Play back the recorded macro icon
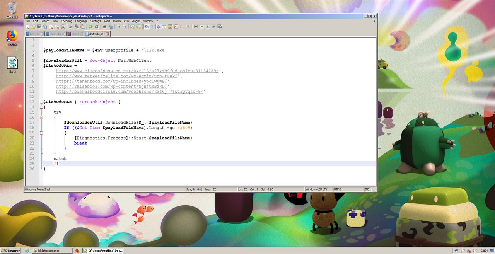 pos(207,27)
